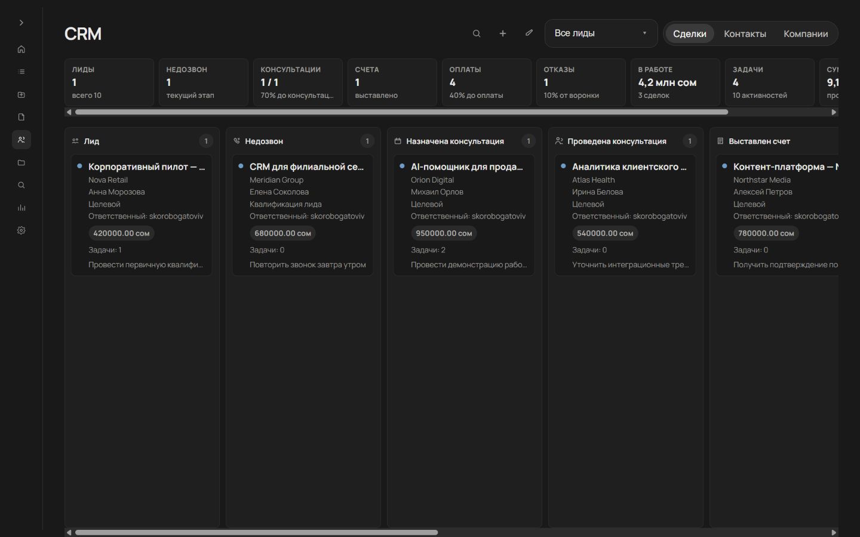Select the CRM people icon in the sidebar
Image resolution: width=860 pixels, height=537 pixels.
(21, 140)
